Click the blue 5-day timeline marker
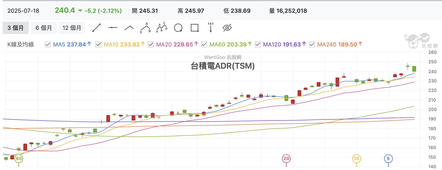The image size is (442, 170). [388, 159]
